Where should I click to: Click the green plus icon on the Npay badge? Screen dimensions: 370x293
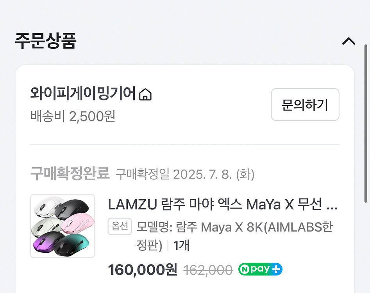(277, 269)
